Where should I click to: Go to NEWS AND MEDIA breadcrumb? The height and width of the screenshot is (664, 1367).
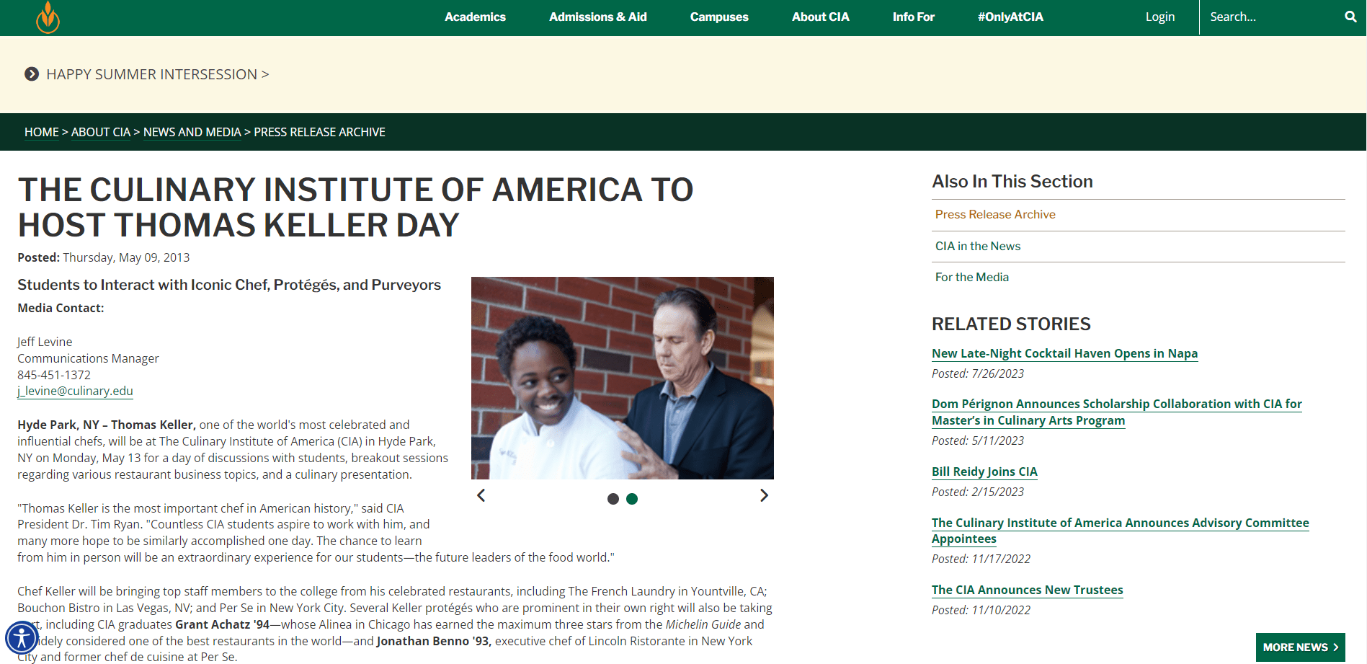192,132
